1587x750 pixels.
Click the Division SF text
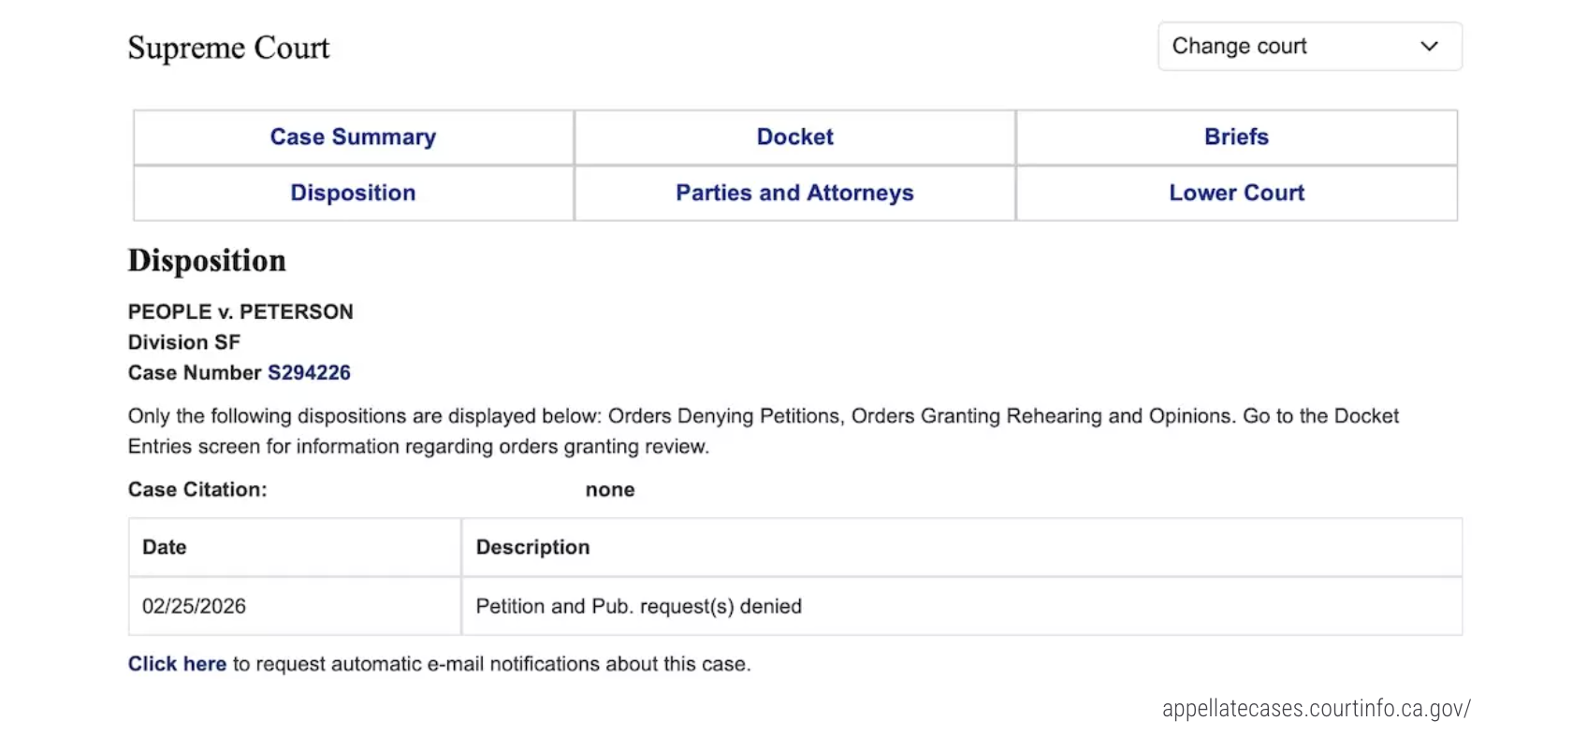(x=184, y=343)
